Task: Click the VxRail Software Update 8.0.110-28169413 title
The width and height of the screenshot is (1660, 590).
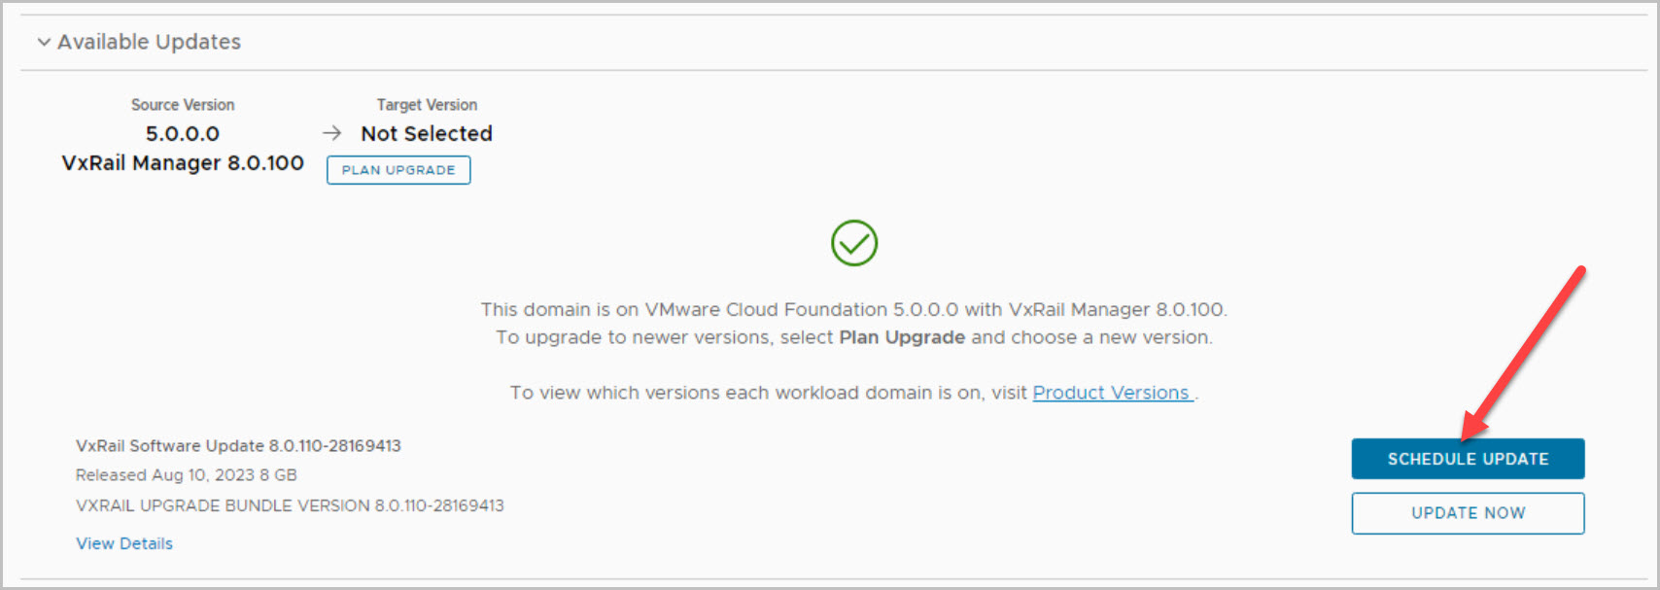Action: [x=238, y=446]
